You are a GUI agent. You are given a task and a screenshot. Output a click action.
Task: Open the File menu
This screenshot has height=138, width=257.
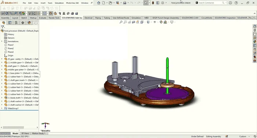point(24,3)
